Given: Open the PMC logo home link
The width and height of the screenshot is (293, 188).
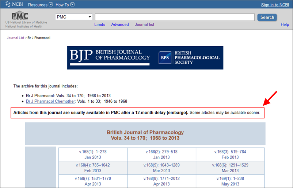Looking at the screenshot, I should point(20,15).
